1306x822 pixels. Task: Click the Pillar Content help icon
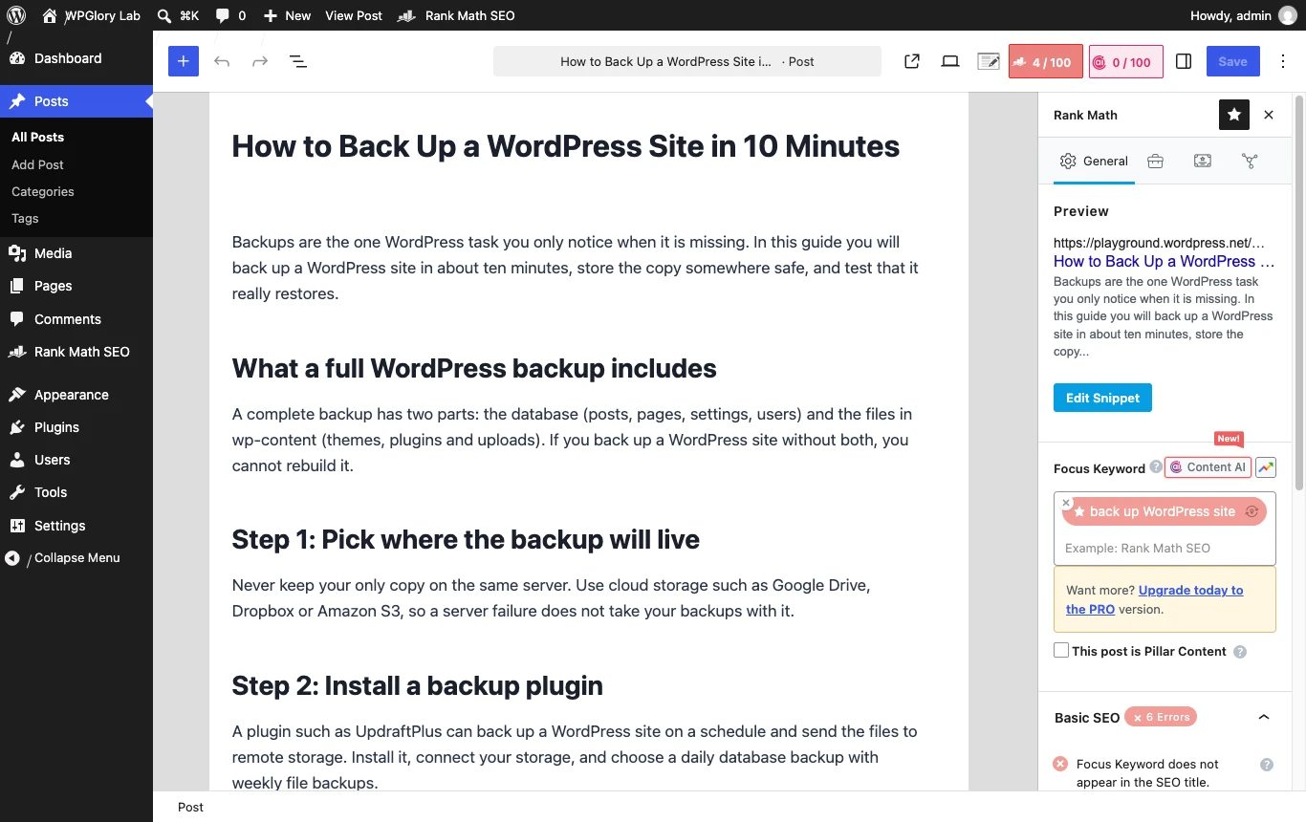[x=1240, y=652]
